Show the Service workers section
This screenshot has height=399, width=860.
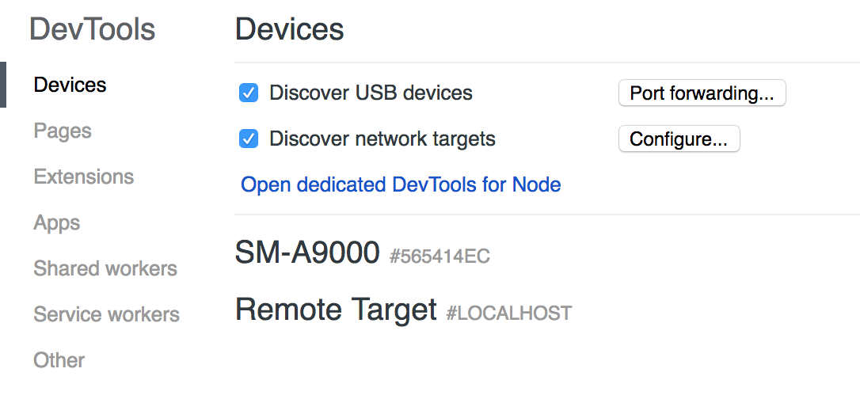point(106,314)
